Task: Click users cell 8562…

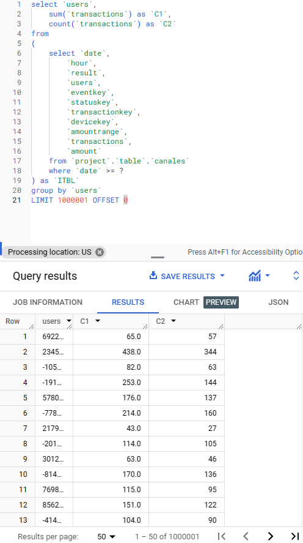Action: pos(53,504)
